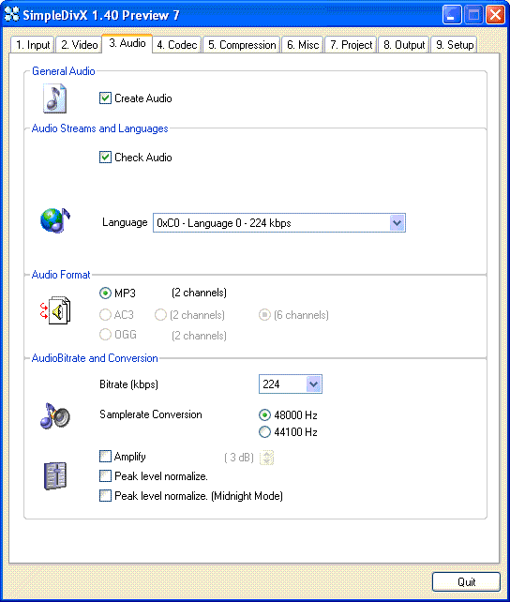The width and height of the screenshot is (510, 602).
Task: Click the music note General Audio icon
Action: [x=55, y=98]
